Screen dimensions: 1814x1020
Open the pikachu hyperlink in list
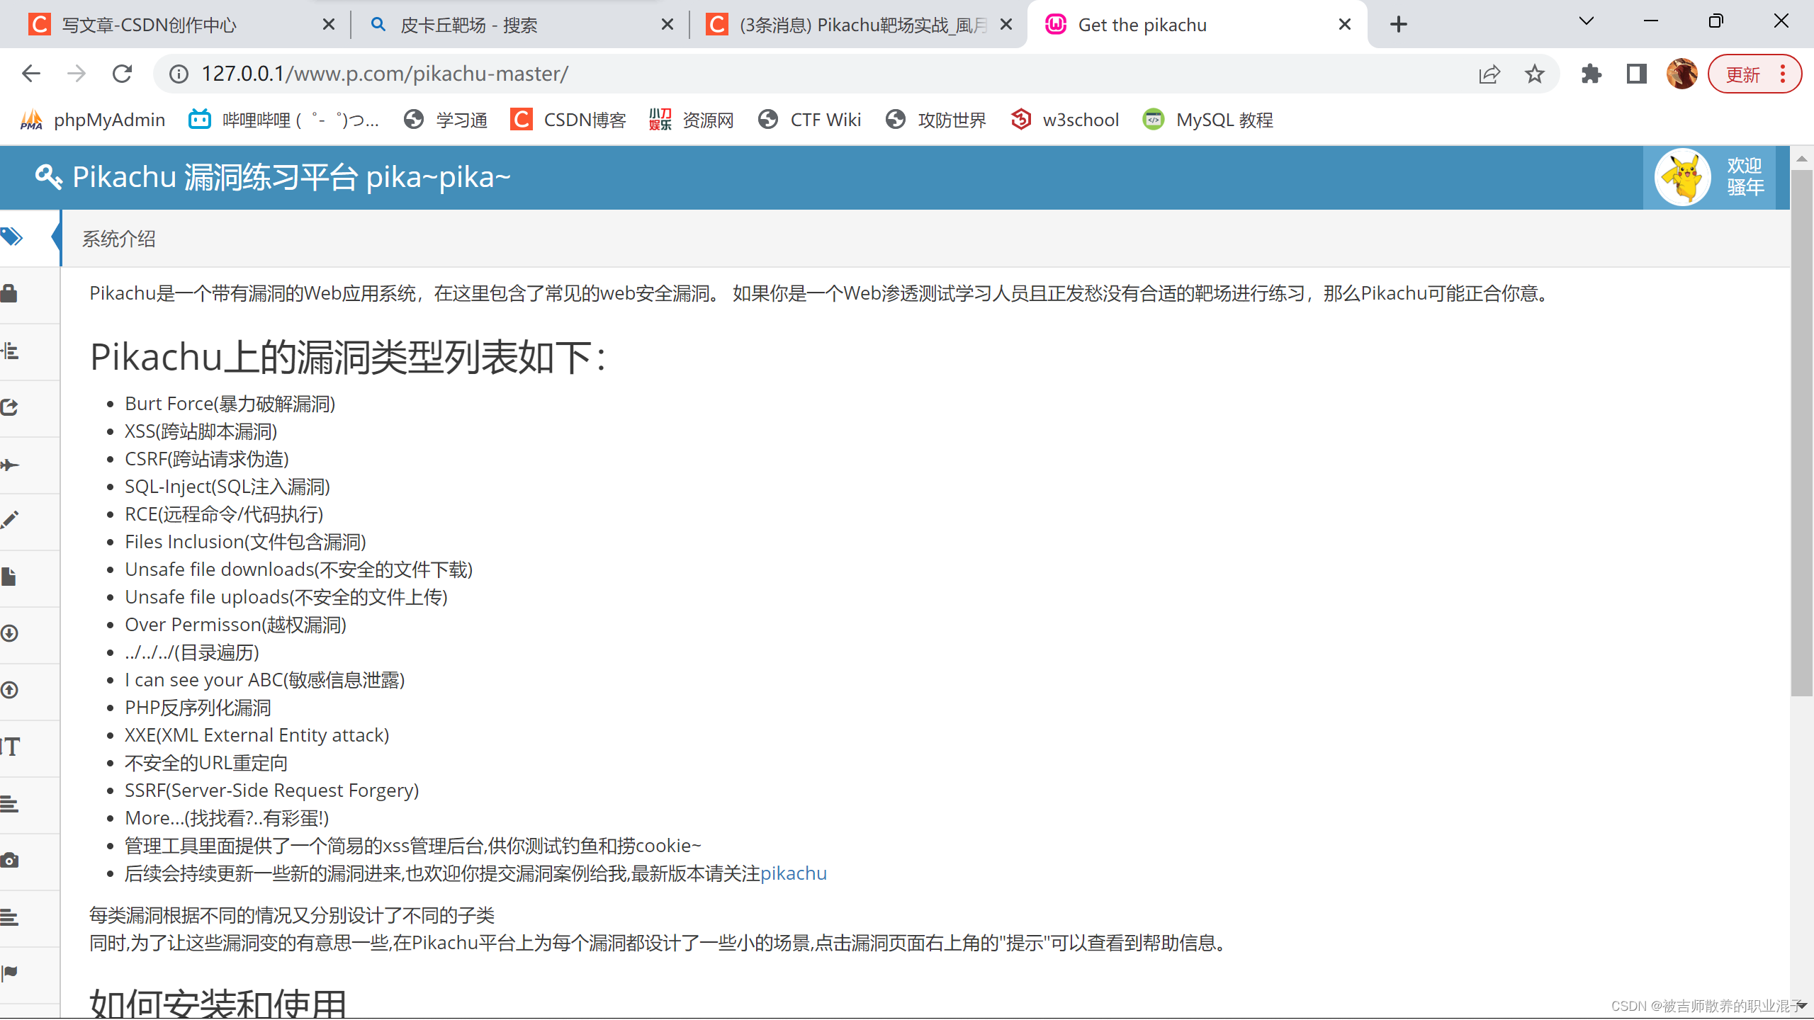793,873
